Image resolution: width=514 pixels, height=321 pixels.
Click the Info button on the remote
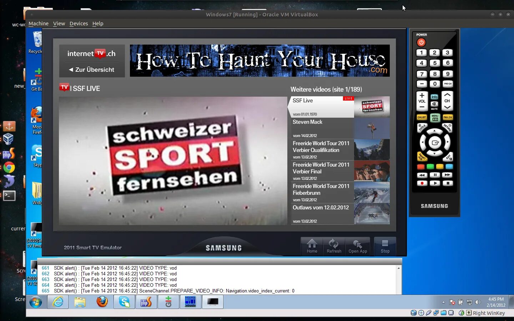434,97
